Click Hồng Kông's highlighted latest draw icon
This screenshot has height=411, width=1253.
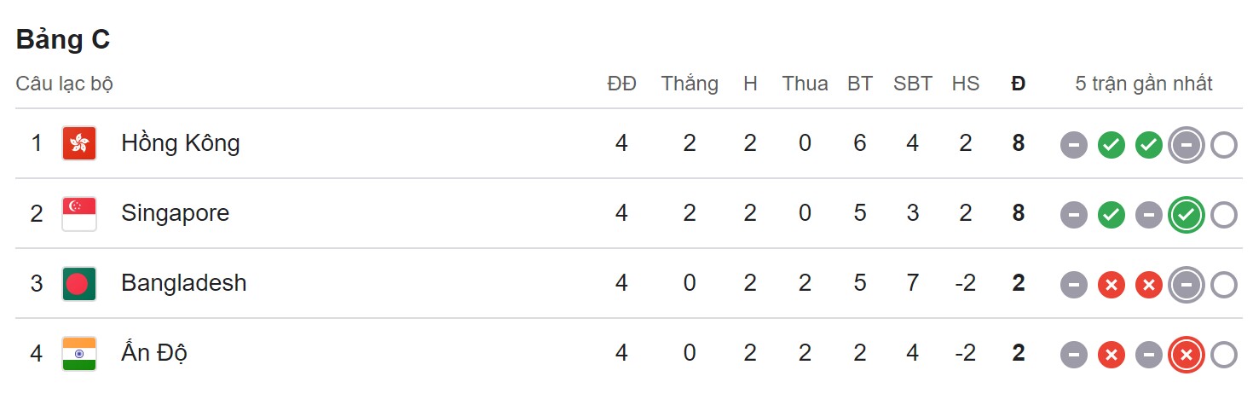pos(1186,145)
